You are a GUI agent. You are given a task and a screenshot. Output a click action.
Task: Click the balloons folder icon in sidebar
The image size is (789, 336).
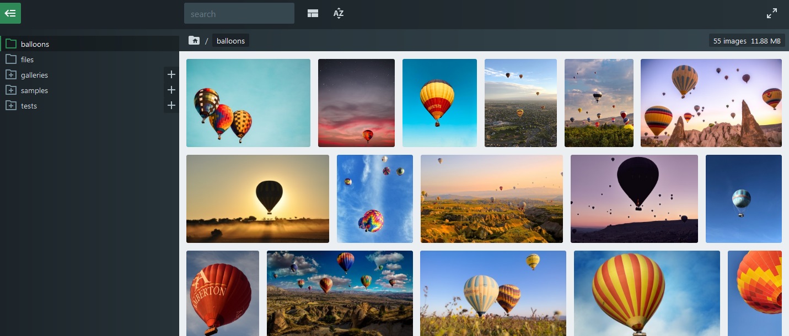pyautogui.click(x=10, y=44)
